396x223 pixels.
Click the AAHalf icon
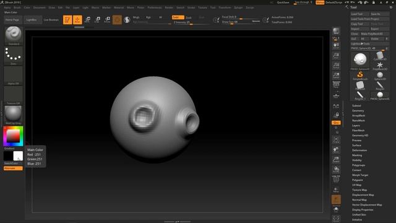(x=336, y=76)
